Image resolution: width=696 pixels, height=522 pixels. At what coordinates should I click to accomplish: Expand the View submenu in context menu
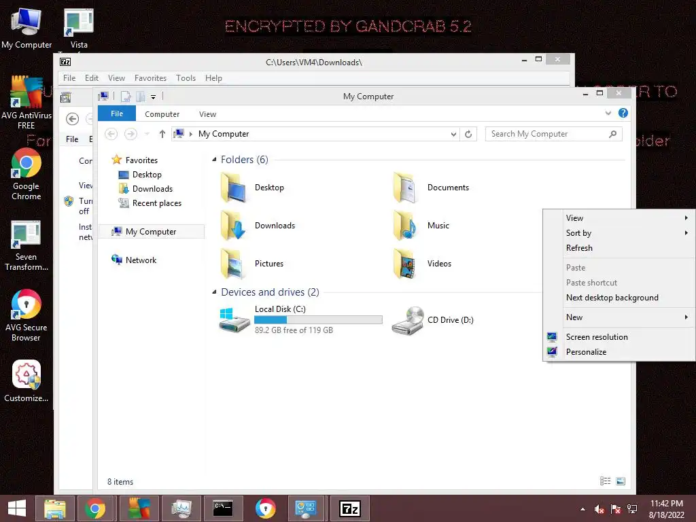coord(621,218)
